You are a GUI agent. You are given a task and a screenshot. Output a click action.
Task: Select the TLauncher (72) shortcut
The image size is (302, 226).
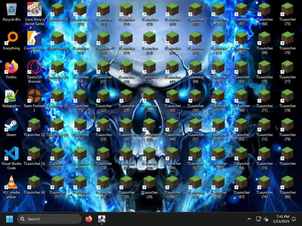(265, 129)
